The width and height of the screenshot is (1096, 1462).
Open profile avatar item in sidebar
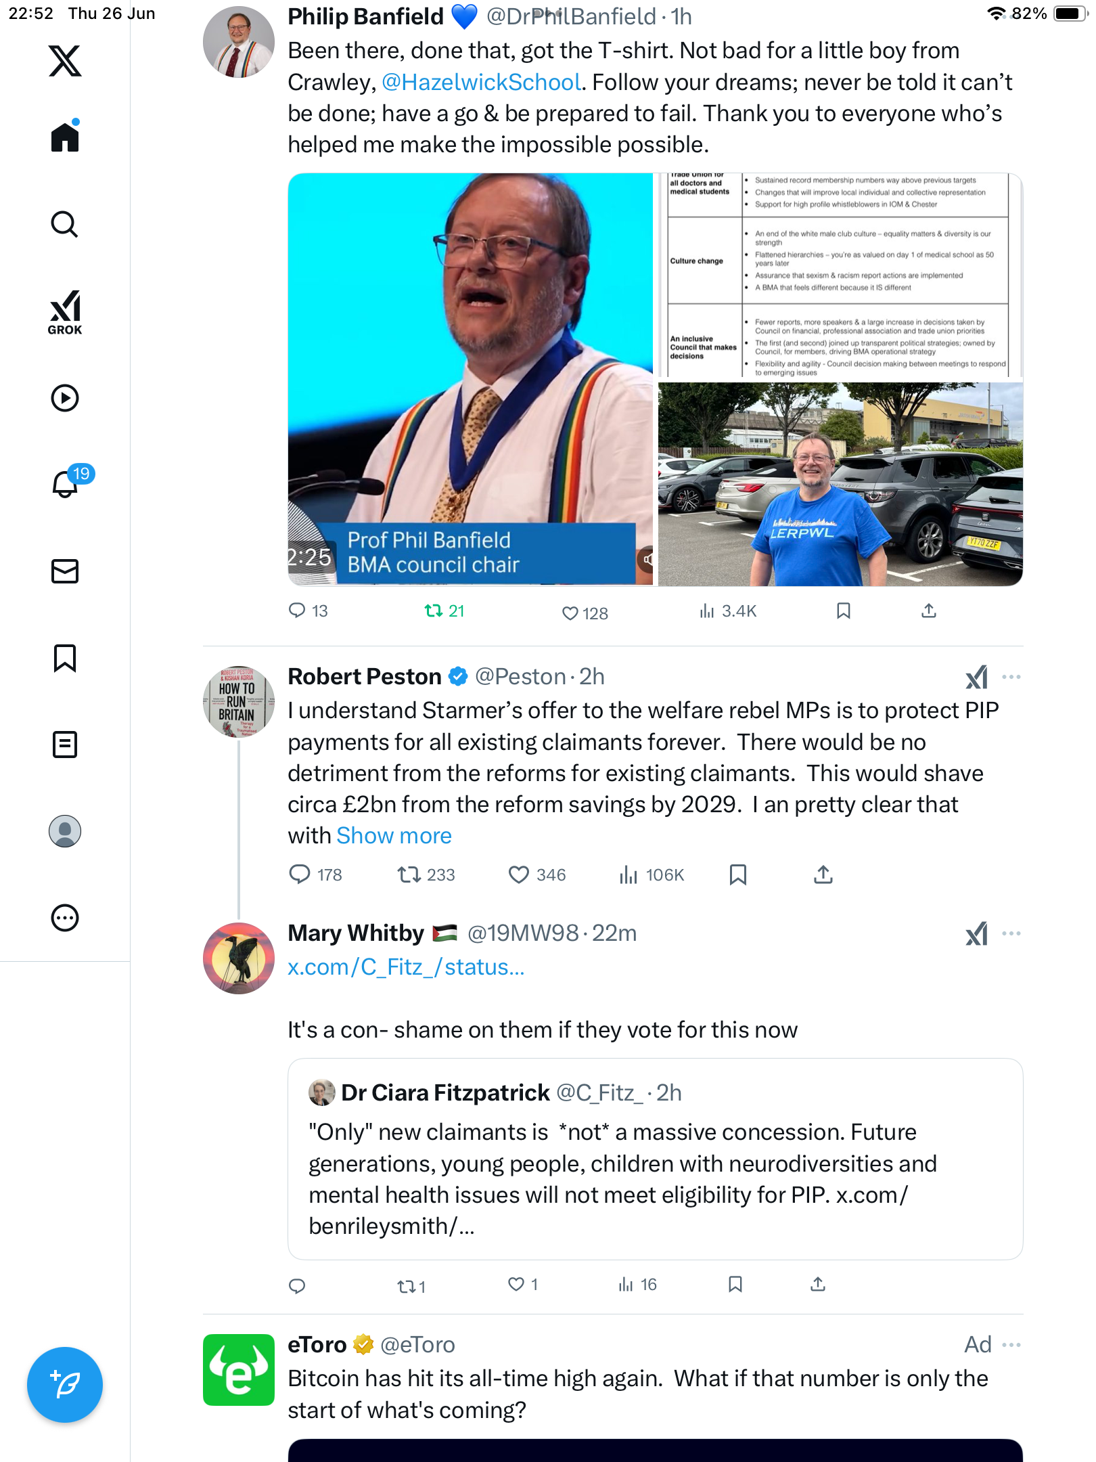pos(65,831)
